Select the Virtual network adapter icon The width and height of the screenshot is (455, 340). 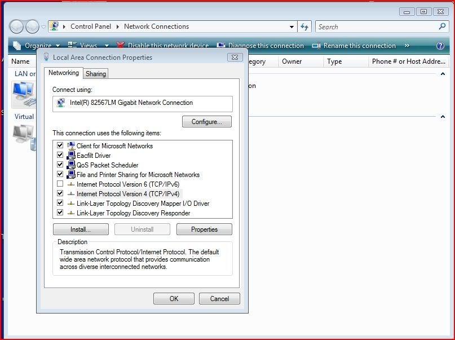(24, 137)
